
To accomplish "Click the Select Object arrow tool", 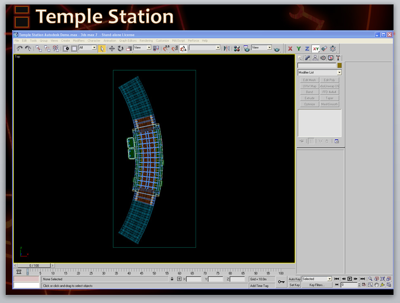I will tap(102, 48).
